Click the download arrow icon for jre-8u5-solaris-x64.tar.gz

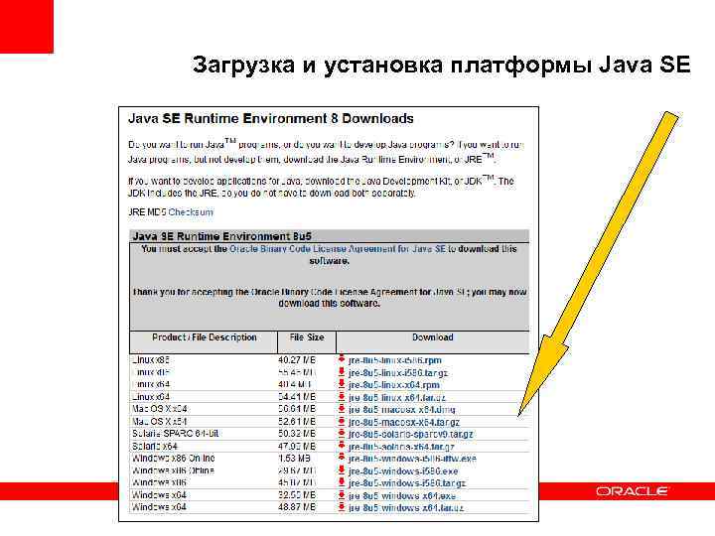pyautogui.click(x=341, y=446)
